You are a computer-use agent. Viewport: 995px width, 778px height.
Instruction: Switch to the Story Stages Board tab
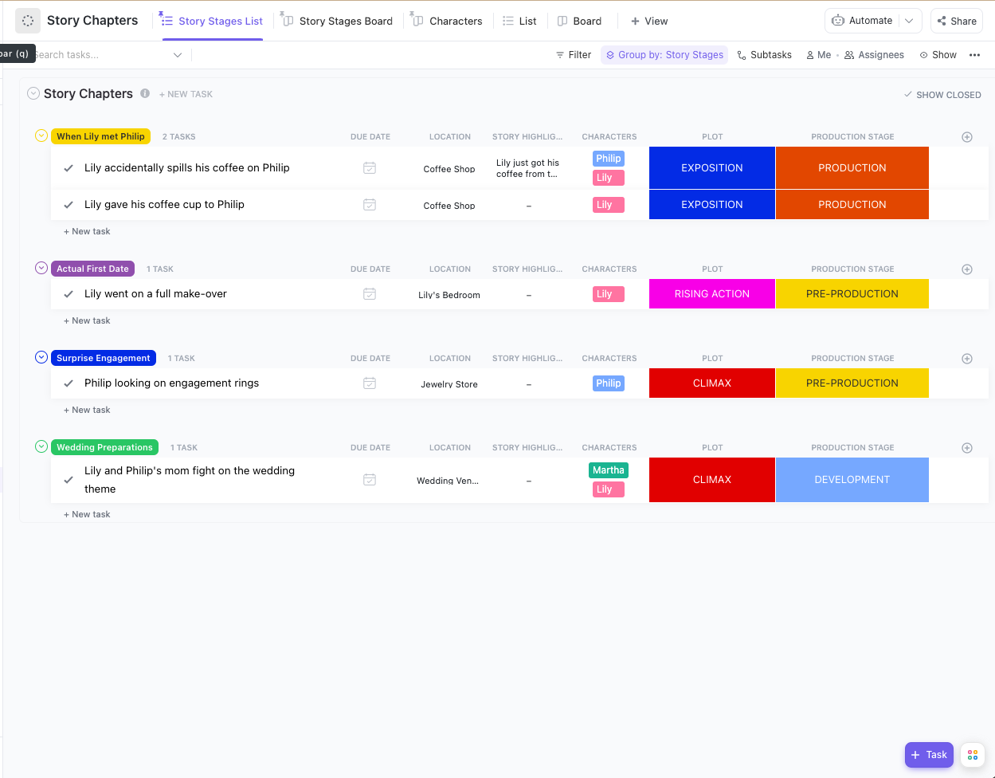point(336,21)
